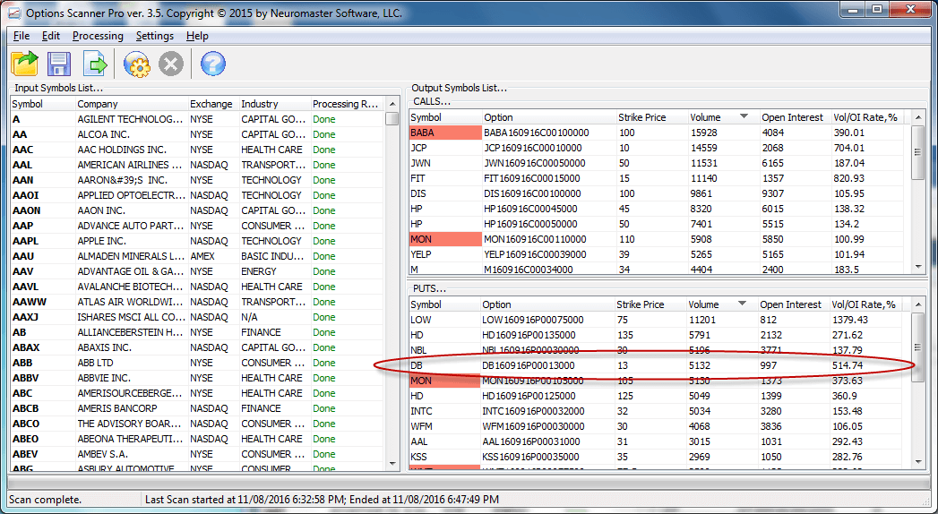Click input list scrollbar down arrow
This screenshot has width=938, height=514.
(x=392, y=464)
